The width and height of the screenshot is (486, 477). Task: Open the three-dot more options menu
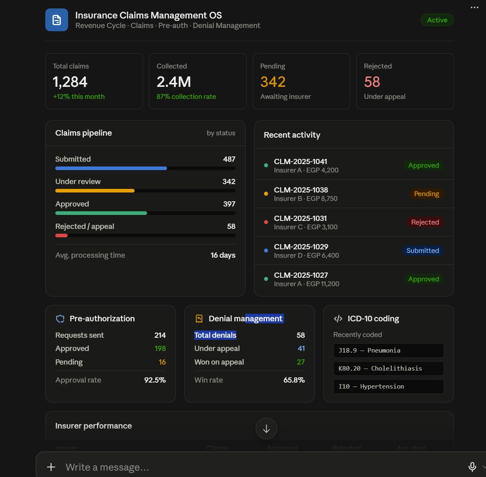pyautogui.click(x=474, y=7)
